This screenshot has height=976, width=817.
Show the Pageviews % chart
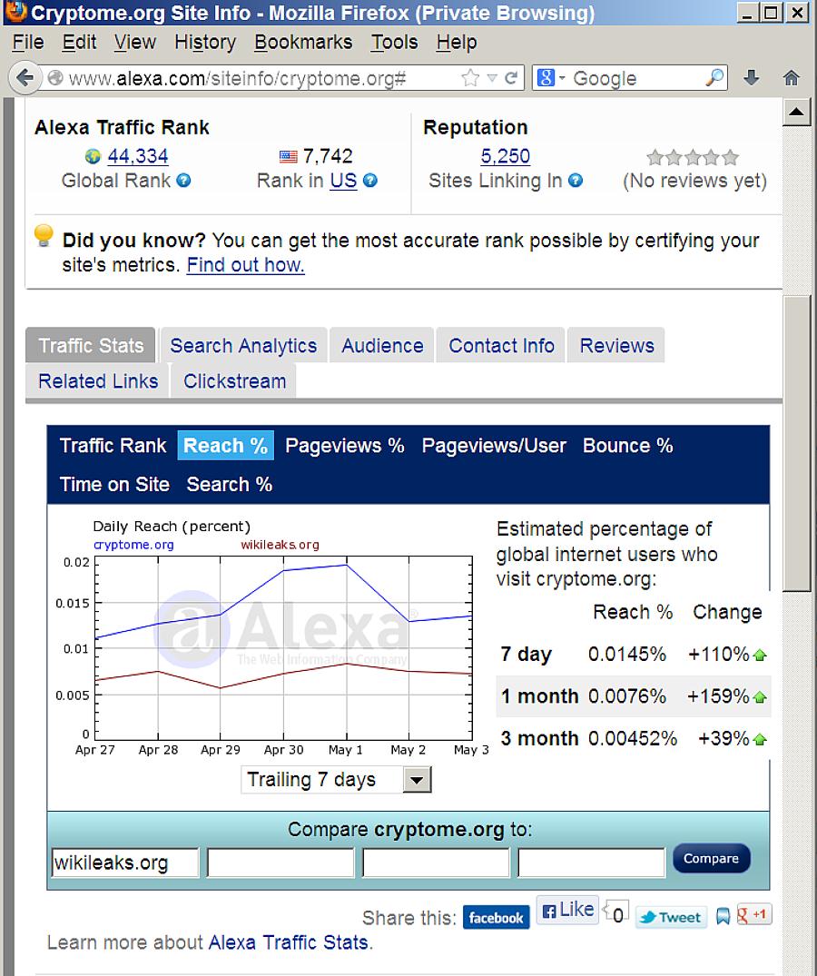345,446
